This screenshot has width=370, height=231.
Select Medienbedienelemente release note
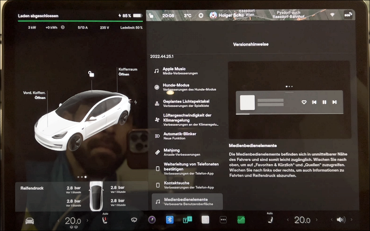tap(187, 202)
